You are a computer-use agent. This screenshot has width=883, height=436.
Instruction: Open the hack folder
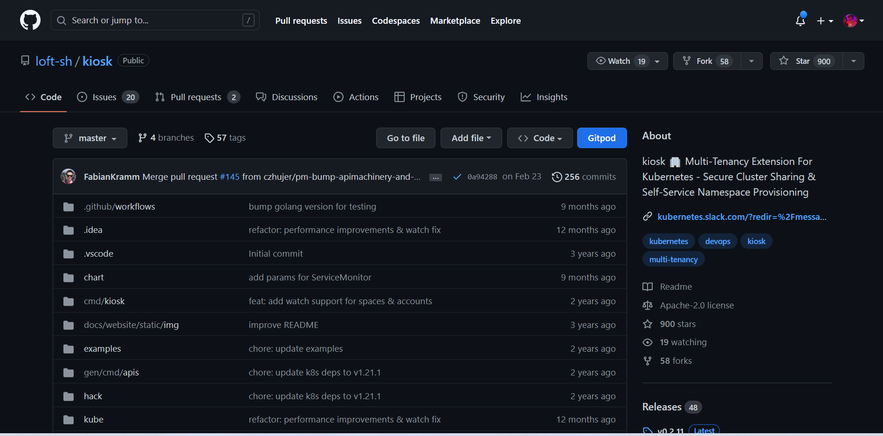pyautogui.click(x=93, y=396)
